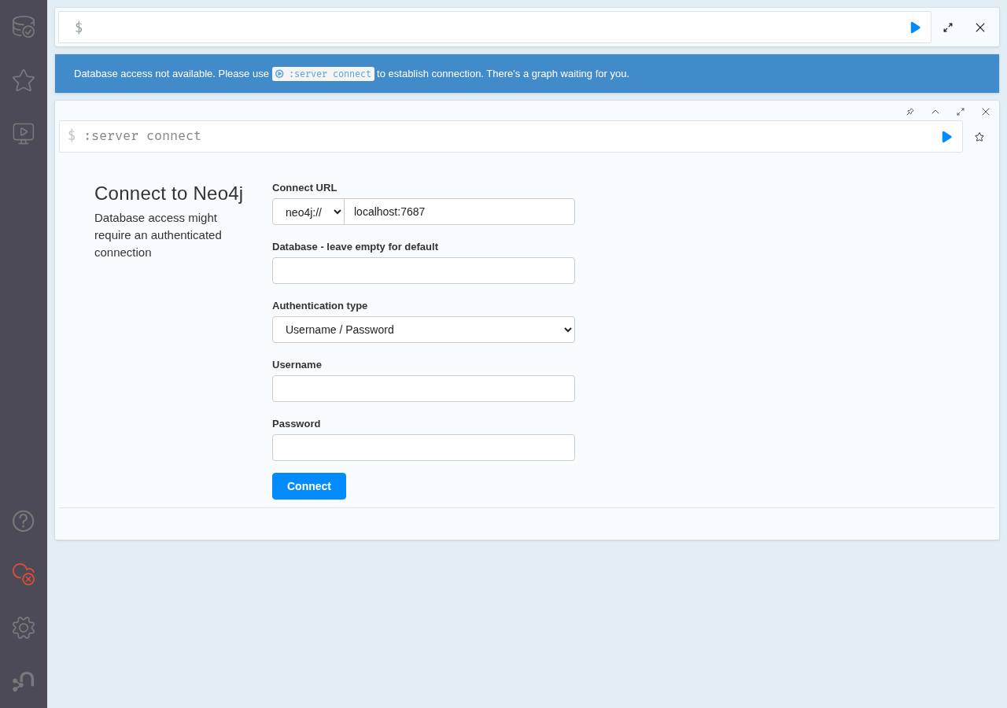This screenshot has height=708, width=1007.
Task: Click the Password label
Action: 296,424
